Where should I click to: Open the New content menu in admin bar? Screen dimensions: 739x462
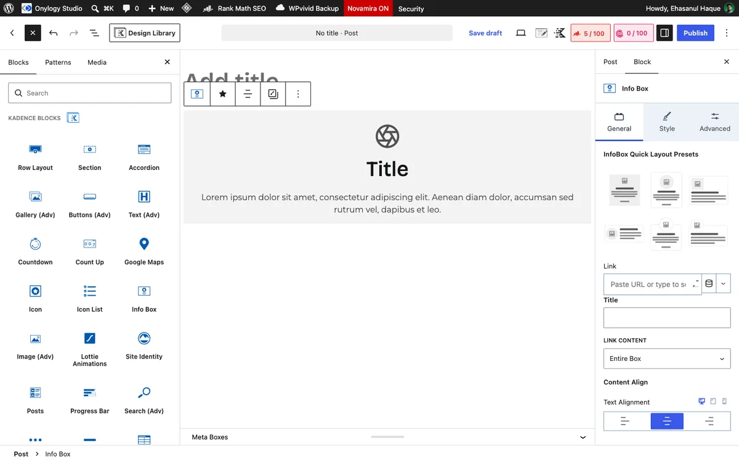161,9
